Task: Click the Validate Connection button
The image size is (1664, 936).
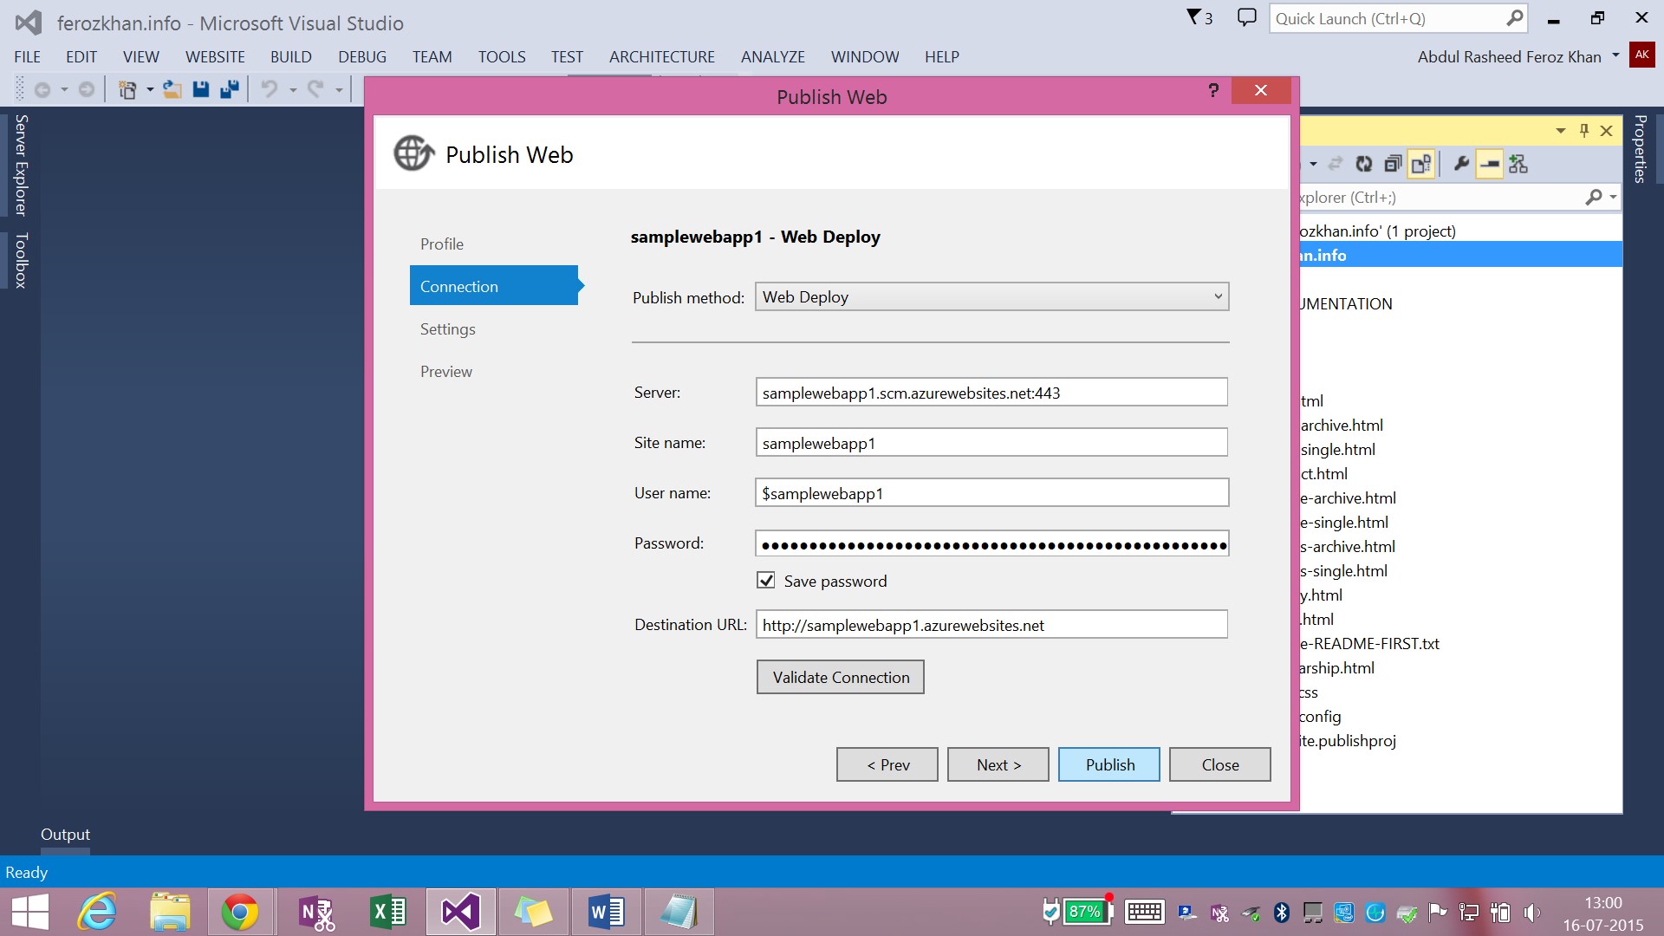Action: pos(841,677)
